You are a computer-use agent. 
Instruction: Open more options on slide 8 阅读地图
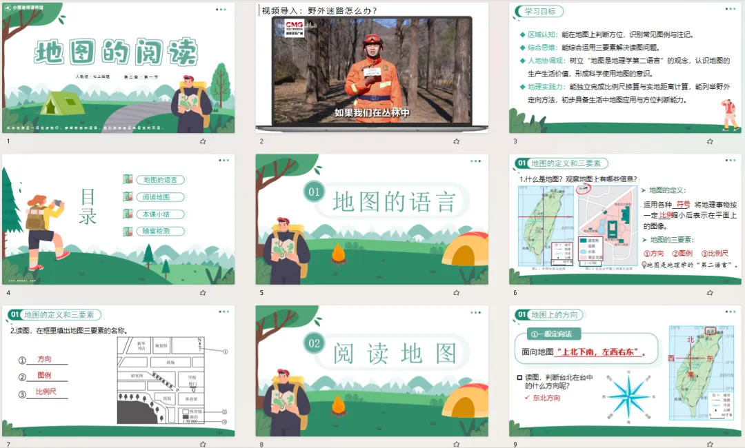475,312
